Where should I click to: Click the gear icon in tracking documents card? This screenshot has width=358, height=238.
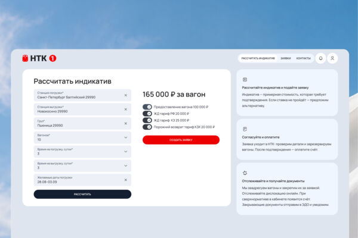245,173
